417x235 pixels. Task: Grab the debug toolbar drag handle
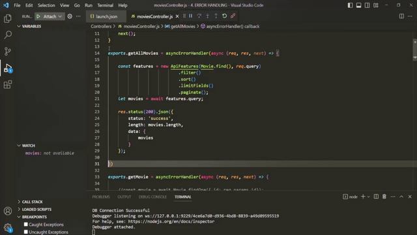point(184,16)
